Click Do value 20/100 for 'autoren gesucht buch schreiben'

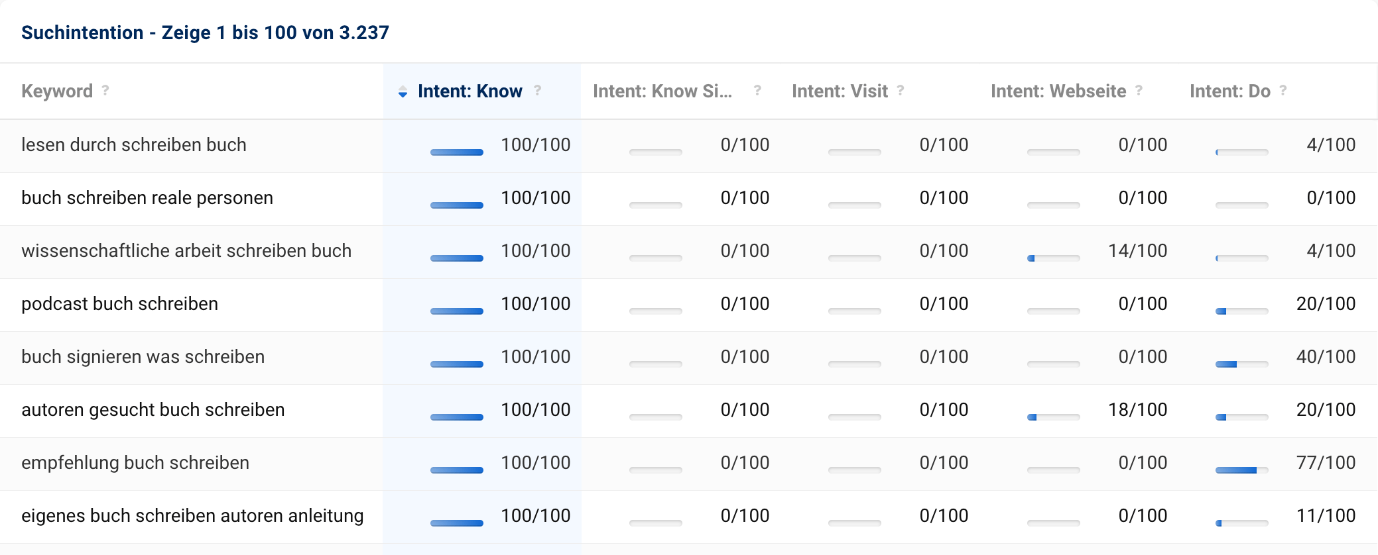pyautogui.click(x=1326, y=410)
